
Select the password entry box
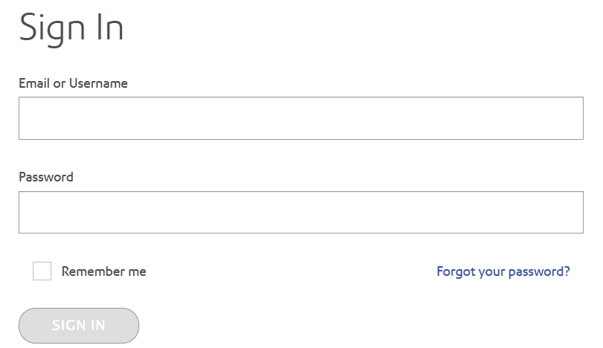coord(301,213)
